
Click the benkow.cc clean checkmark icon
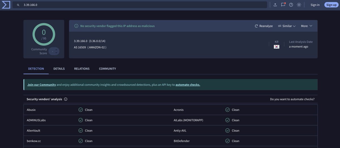(80, 141)
